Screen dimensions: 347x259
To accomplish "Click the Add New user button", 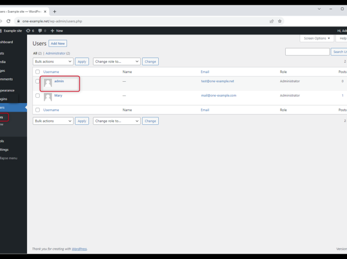I will (x=57, y=43).
